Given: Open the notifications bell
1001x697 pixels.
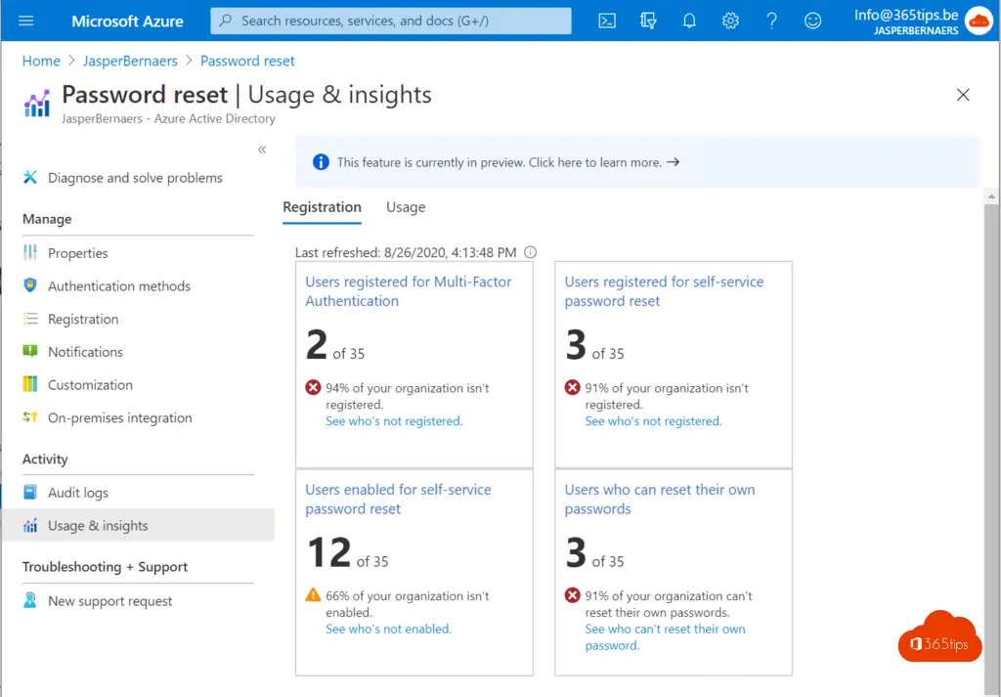Looking at the screenshot, I should point(689,21).
